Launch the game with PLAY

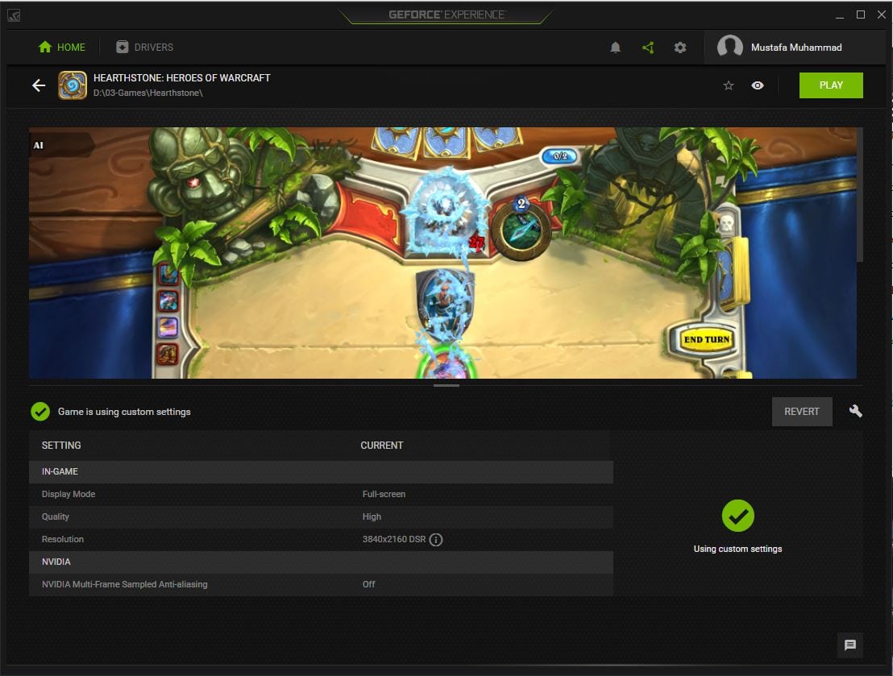pos(831,85)
